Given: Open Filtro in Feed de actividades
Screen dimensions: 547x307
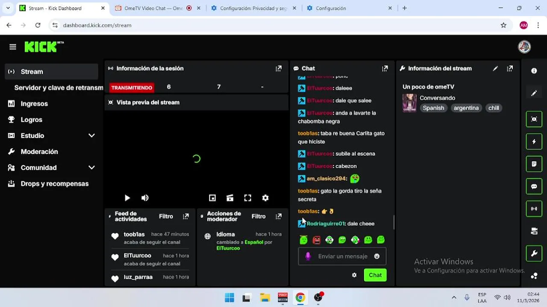Looking at the screenshot, I should [x=166, y=217].
